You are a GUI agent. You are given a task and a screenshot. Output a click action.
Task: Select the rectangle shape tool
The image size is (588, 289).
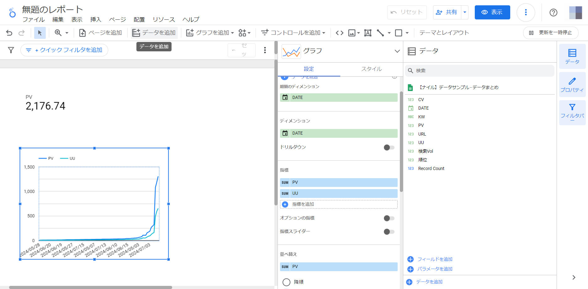(x=399, y=33)
